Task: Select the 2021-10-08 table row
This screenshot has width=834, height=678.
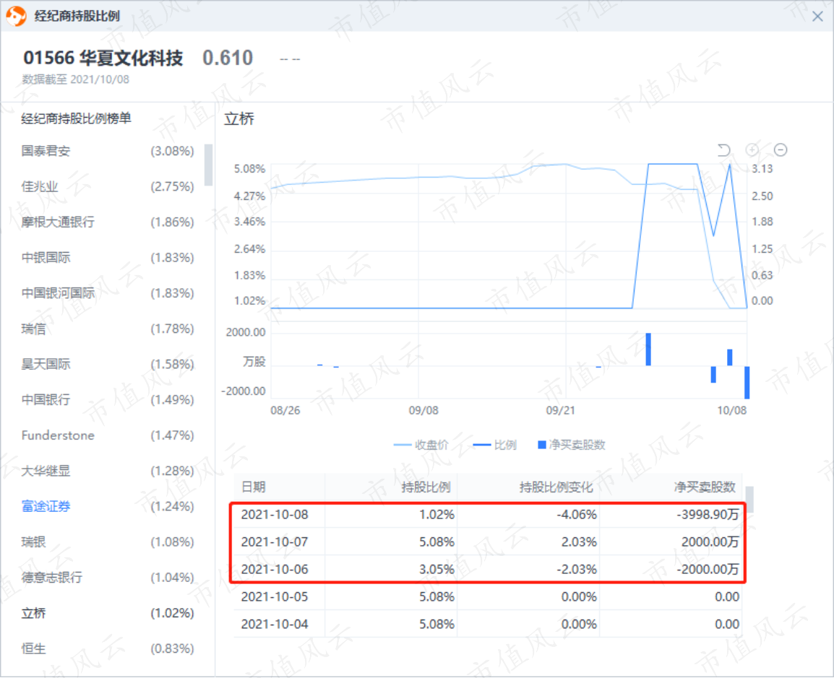Action: [x=489, y=514]
